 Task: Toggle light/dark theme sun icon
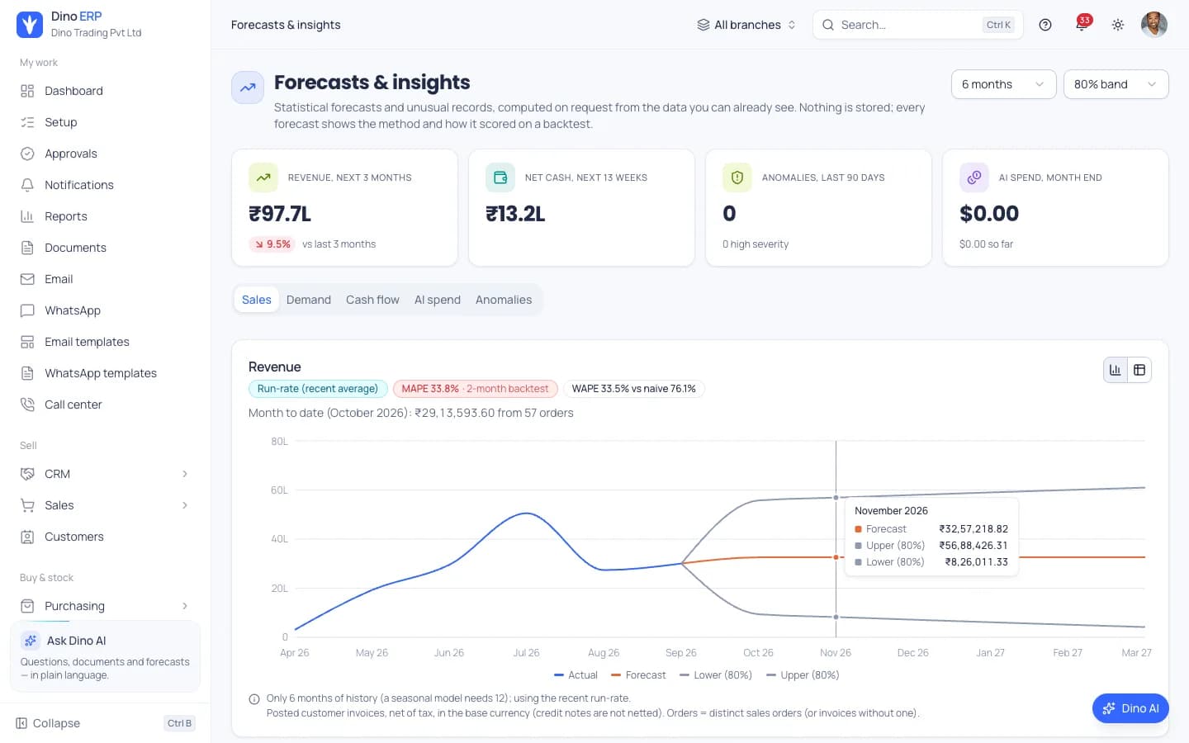tap(1118, 25)
